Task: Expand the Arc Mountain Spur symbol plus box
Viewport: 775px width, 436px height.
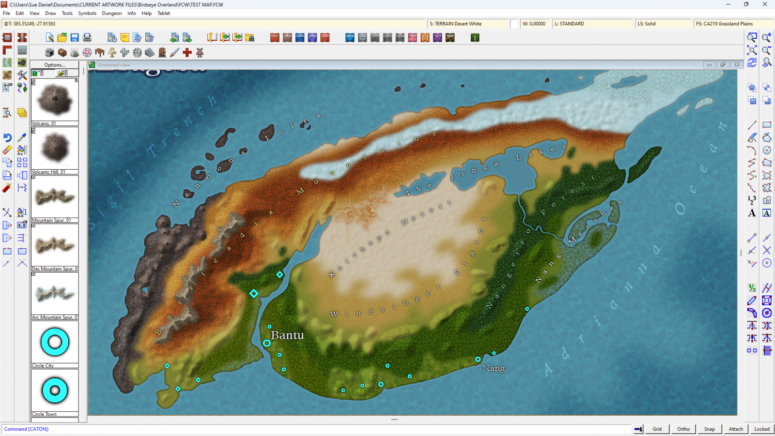Action: [34, 275]
